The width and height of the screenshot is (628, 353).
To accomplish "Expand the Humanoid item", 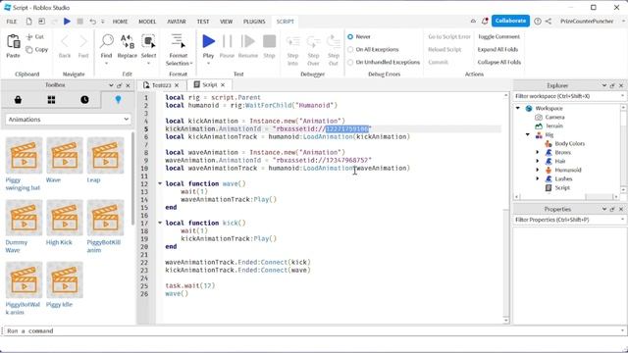I will pyautogui.click(x=538, y=170).
